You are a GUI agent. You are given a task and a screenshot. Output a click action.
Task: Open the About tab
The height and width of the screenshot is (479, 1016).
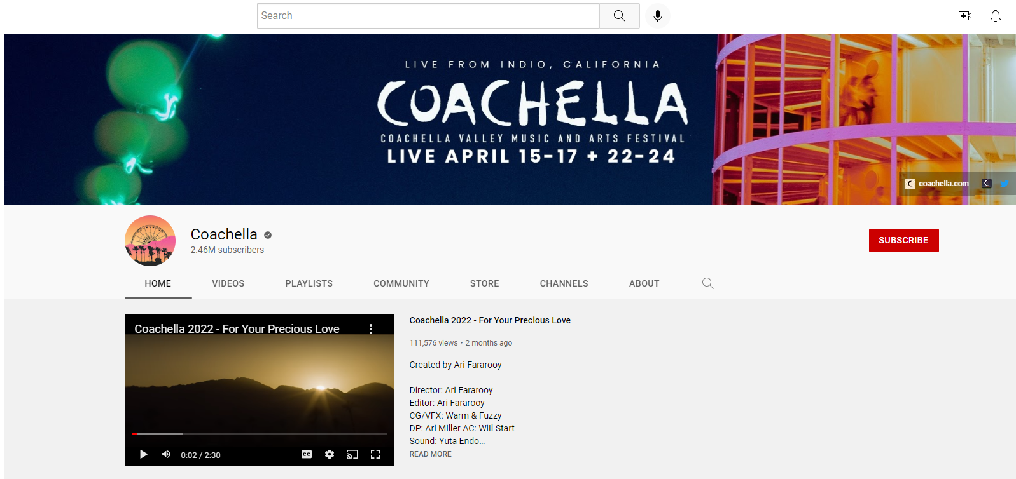[x=644, y=283]
